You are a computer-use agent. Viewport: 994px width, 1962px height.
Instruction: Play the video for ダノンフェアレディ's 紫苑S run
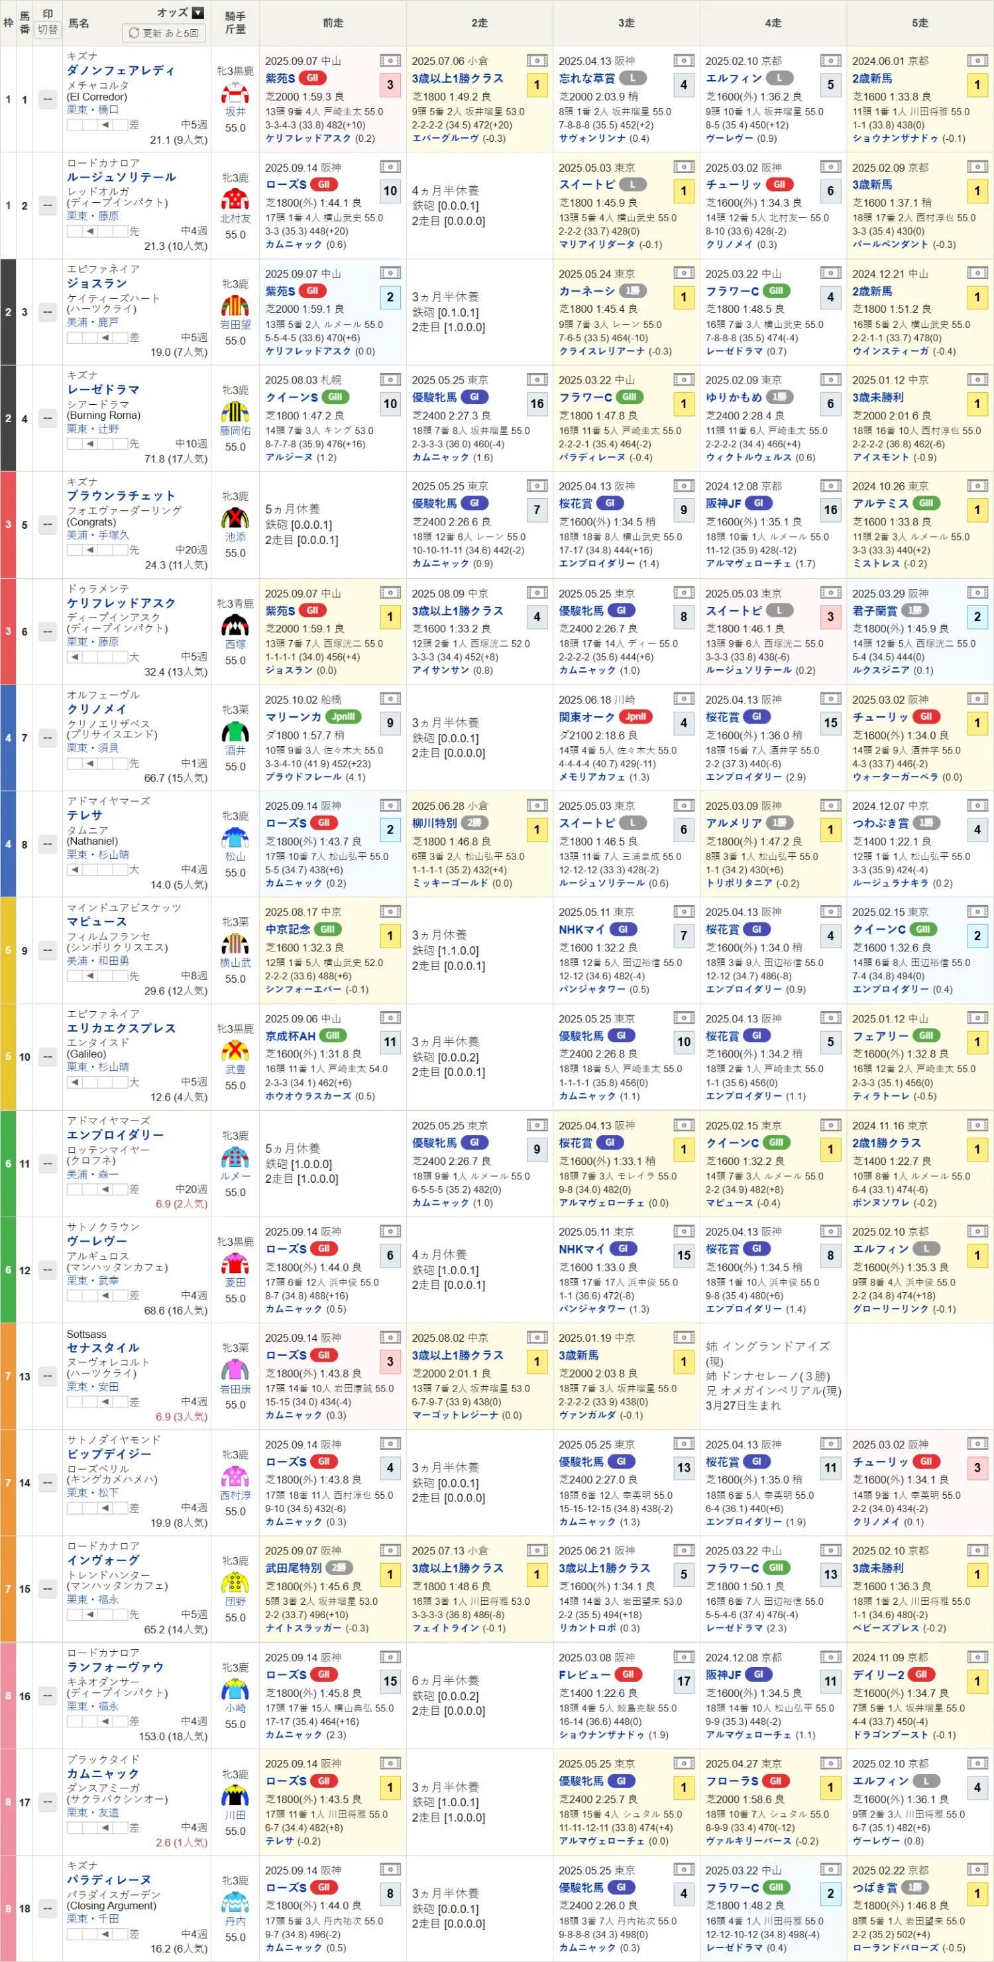(x=389, y=60)
